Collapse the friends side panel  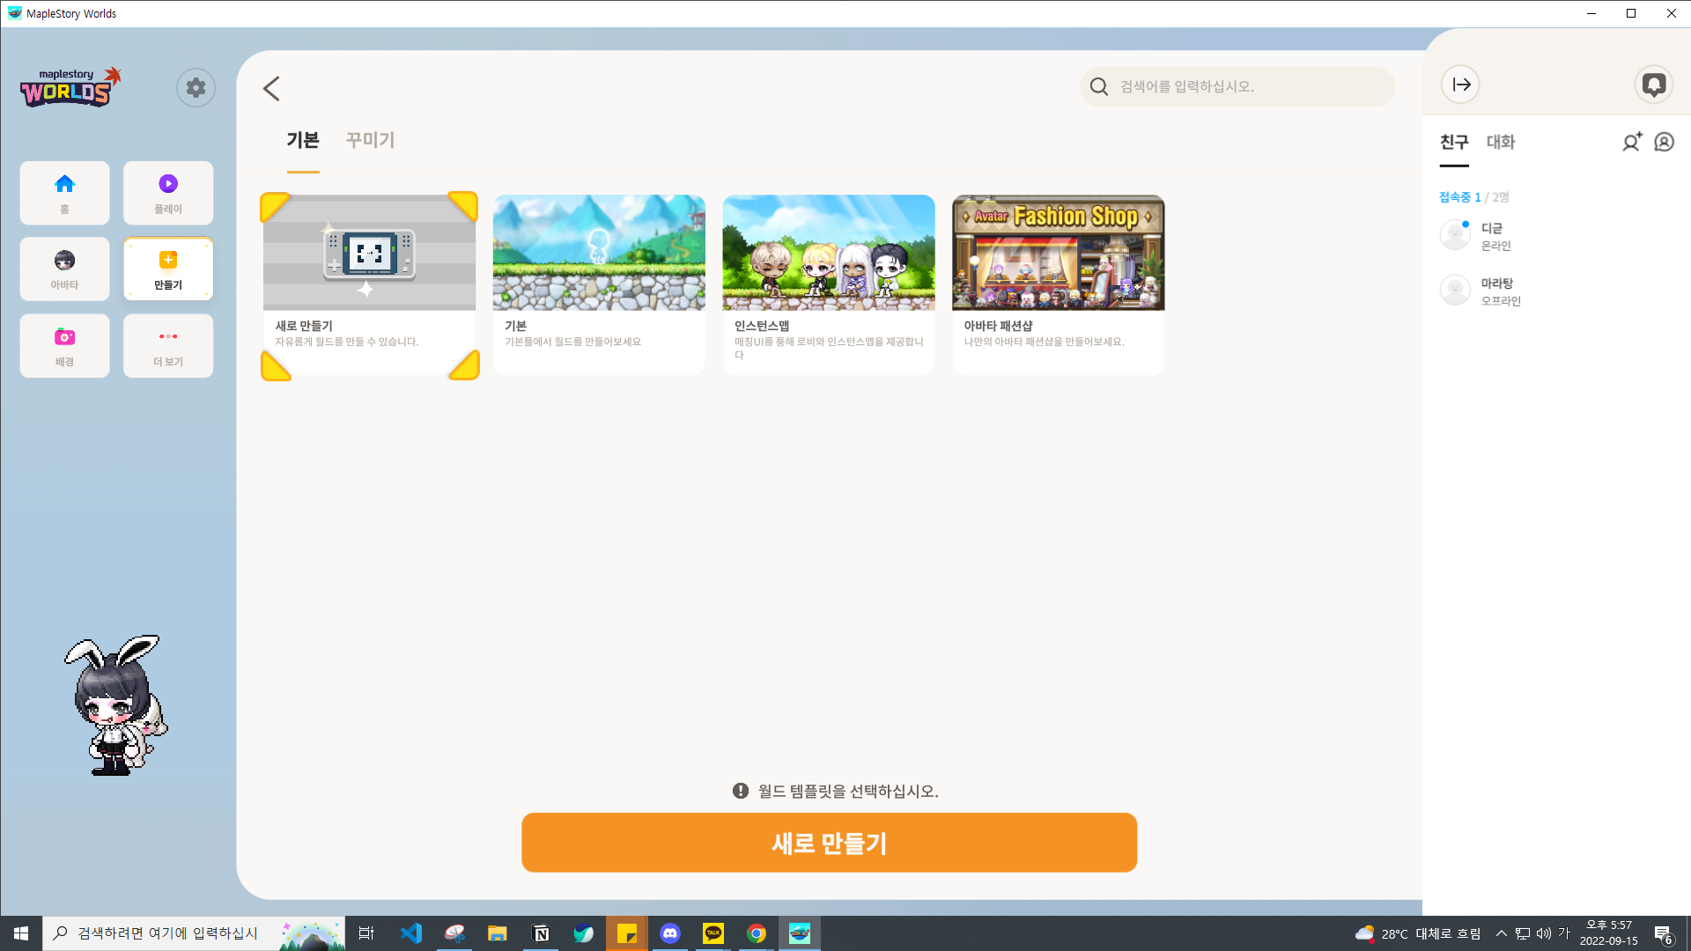click(x=1461, y=85)
